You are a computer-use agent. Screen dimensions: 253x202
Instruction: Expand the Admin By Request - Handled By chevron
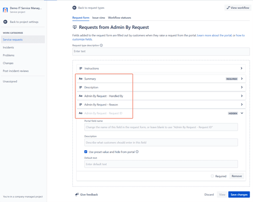tap(242, 96)
